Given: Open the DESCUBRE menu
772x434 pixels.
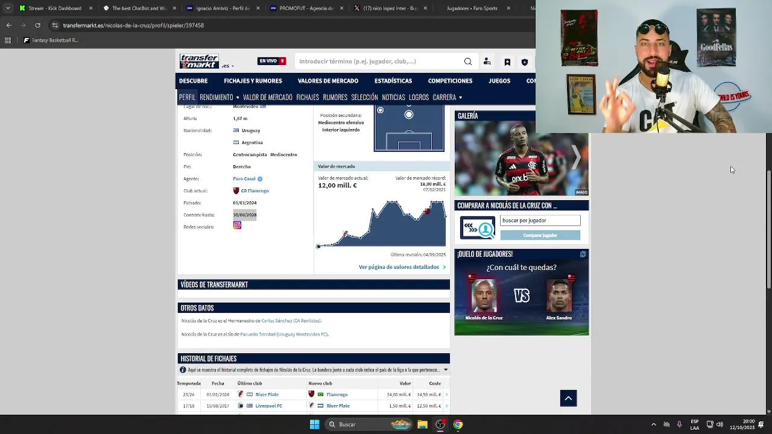Looking at the screenshot, I should pos(193,81).
